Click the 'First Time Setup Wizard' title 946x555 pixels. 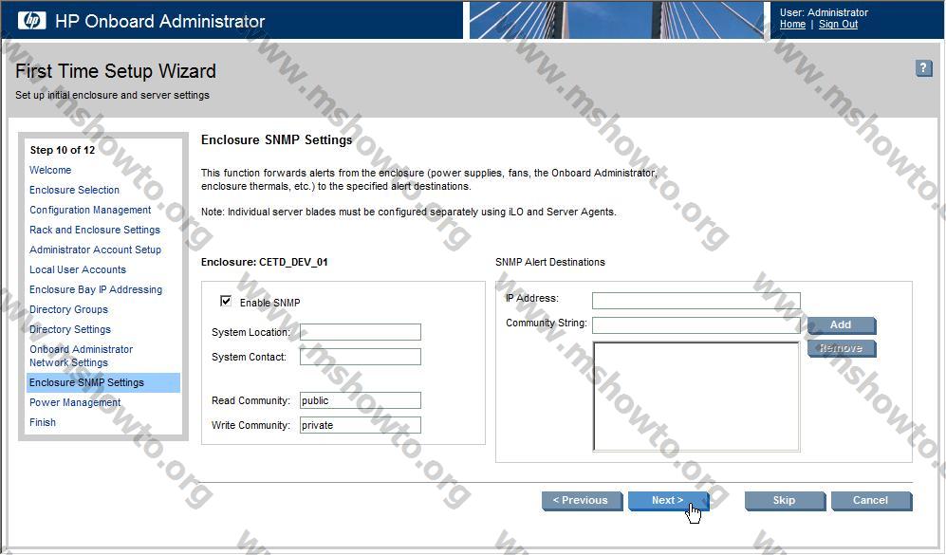click(115, 71)
